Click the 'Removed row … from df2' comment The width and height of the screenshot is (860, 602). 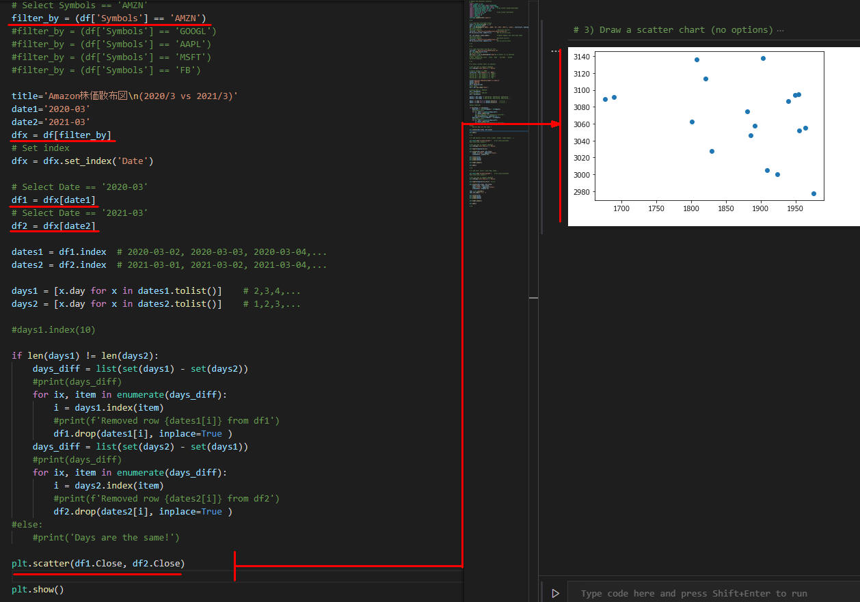166,498
